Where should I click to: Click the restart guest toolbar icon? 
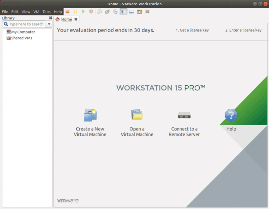[91, 12]
